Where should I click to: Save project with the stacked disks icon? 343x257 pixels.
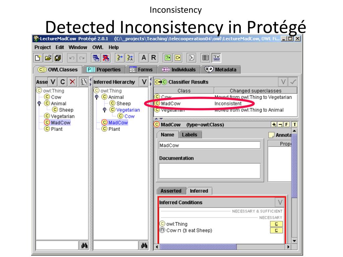click(x=58, y=58)
